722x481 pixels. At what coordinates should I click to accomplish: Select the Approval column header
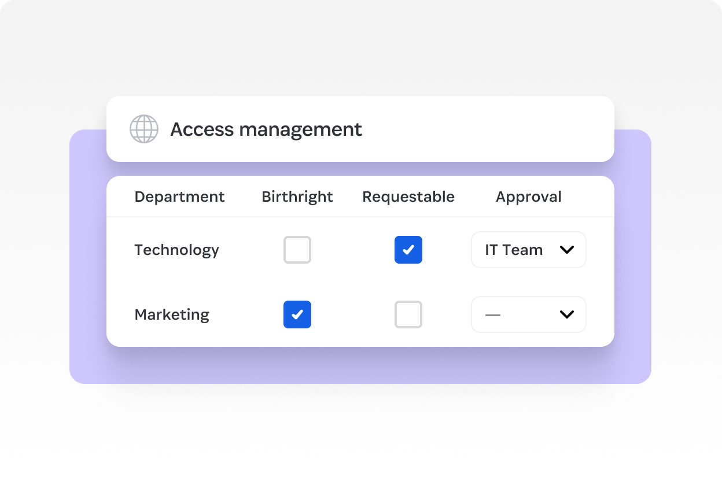tap(528, 197)
